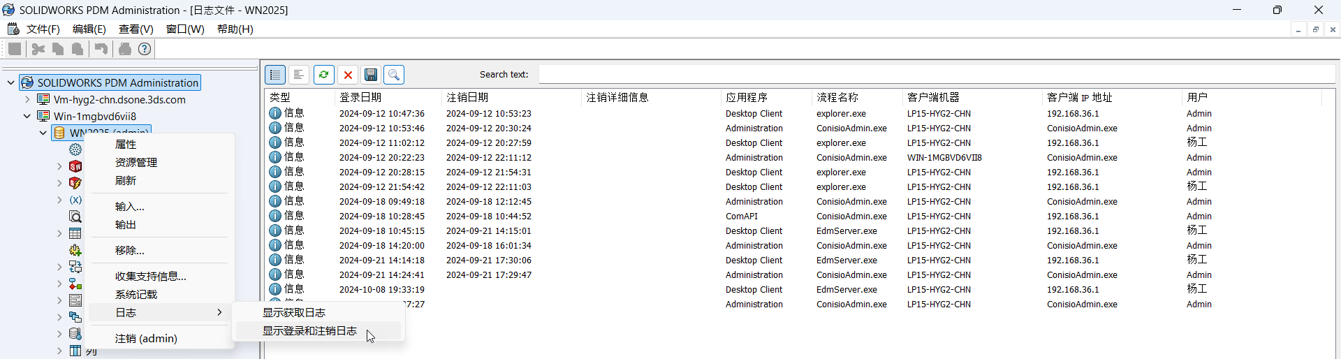Viewport: 1341px width, 359px height.
Task: Select 显示获取日志 submenu item
Action: [x=319, y=313]
